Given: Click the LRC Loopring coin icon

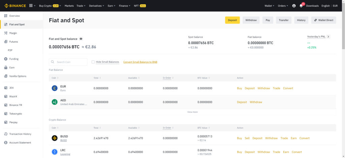Looking at the screenshot, I should (55, 152).
